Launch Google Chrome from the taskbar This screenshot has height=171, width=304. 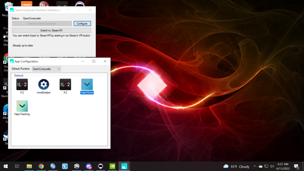pos(41,166)
